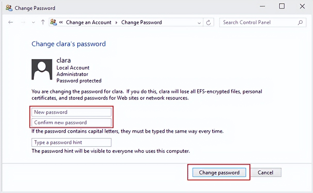
Task: Click the Type a password hint field
Action: (x=71, y=142)
